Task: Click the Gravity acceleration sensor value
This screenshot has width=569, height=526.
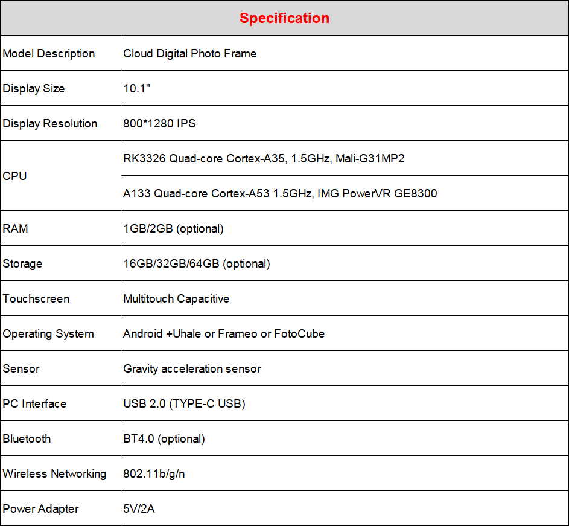Action: click(x=192, y=368)
